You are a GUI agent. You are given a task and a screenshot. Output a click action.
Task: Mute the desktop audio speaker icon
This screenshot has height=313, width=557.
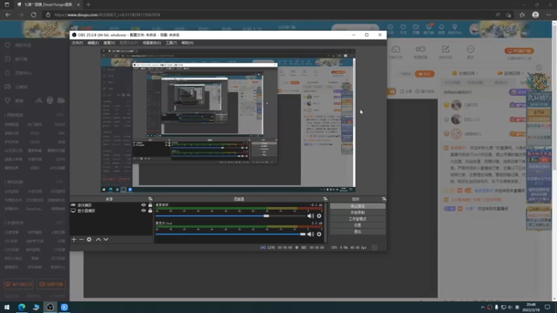point(311,216)
